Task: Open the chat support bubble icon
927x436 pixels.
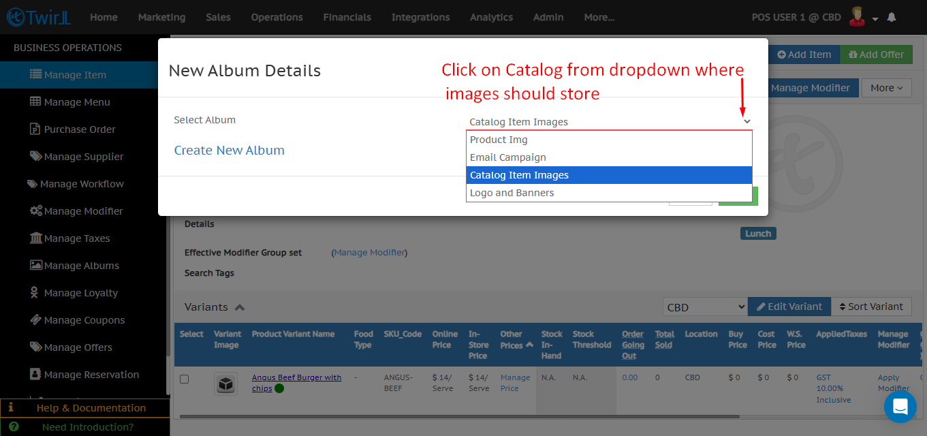Action: (x=900, y=406)
